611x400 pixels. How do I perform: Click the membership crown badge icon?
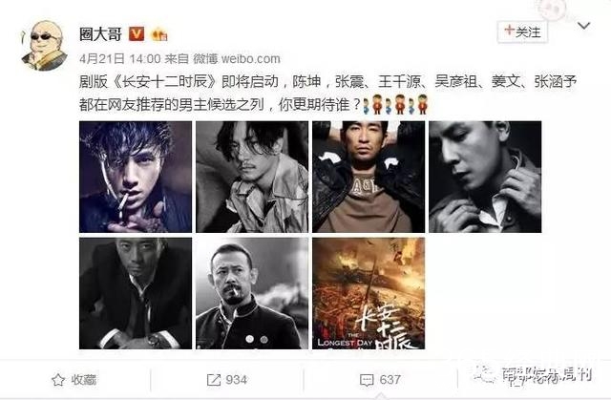point(159,35)
